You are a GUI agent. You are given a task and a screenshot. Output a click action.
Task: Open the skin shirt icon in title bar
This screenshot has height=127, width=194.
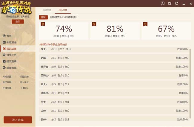[170, 4]
